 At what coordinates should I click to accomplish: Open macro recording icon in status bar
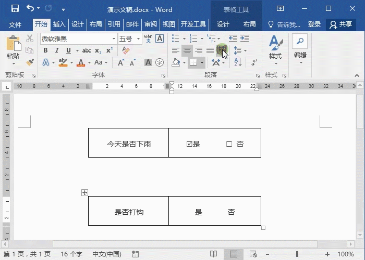(135, 254)
